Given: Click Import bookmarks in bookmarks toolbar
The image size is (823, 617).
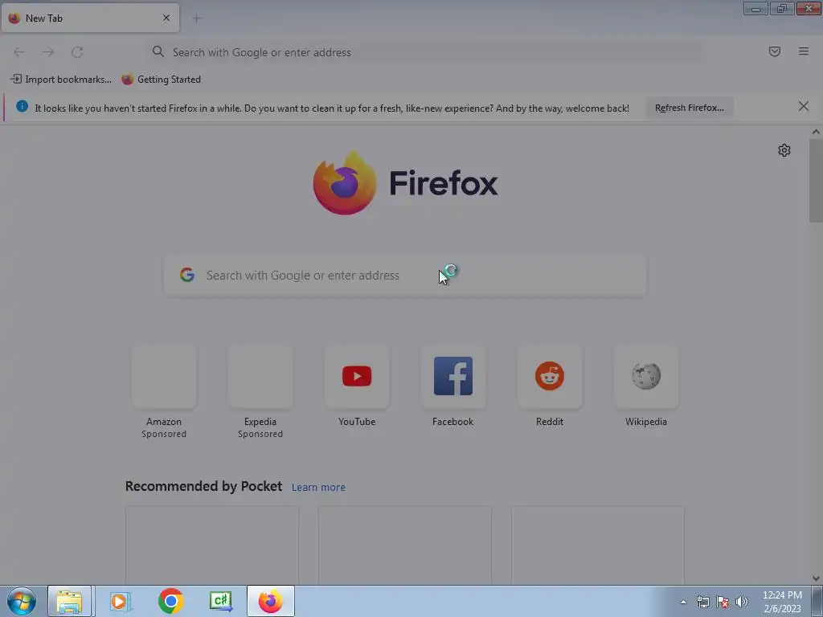Looking at the screenshot, I should [61, 80].
